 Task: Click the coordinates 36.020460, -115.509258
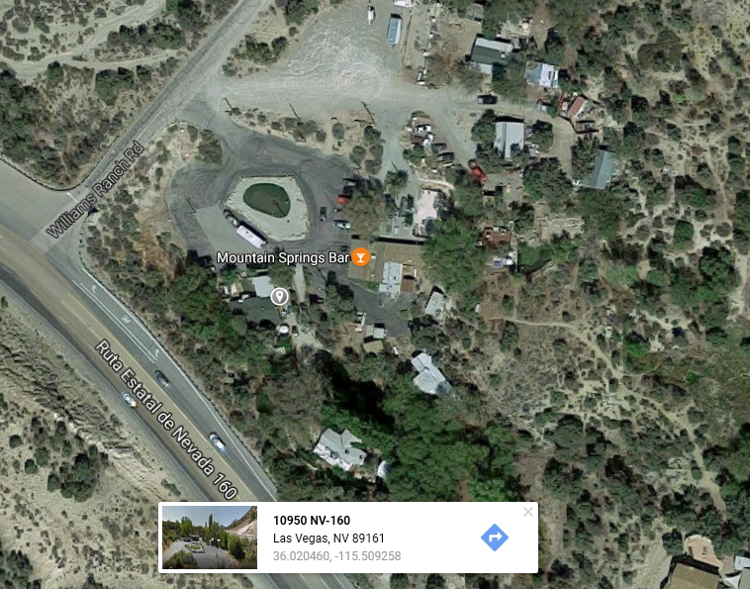click(336, 556)
